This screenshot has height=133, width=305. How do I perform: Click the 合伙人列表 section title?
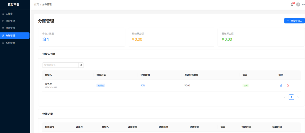coord(49,54)
